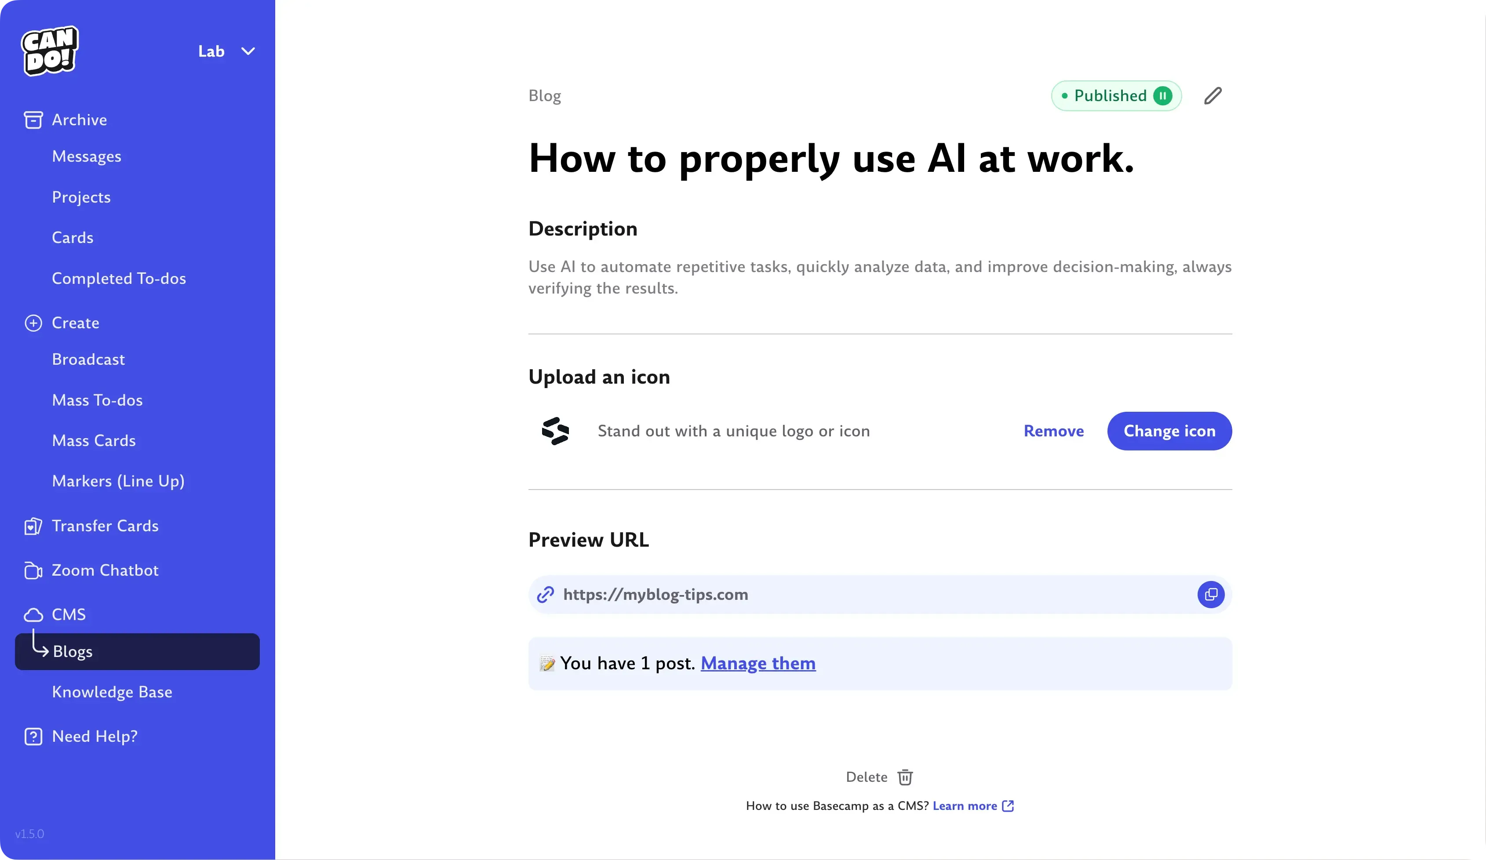The width and height of the screenshot is (1486, 860).
Task: Open Zoom Chatbot via its camera icon
Action: point(33,570)
